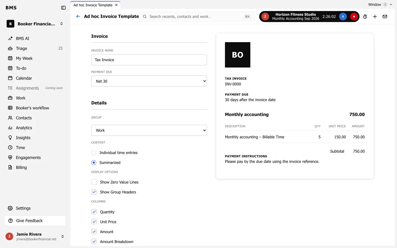This screenshot has height=248, width=397.
Task: Uncheck the Quantity column
Action: coord(94,212)
